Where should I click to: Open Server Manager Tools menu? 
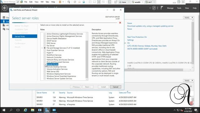click(x=179, y=8)
